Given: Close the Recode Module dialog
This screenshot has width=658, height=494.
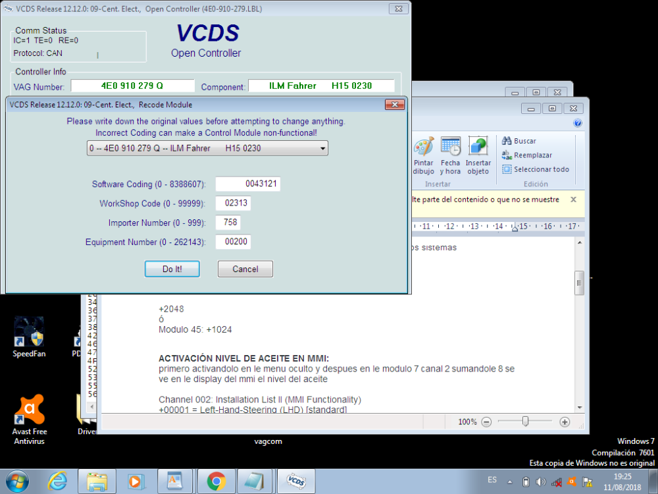Looking at the screenshot, I should click(x=395, y=105).
